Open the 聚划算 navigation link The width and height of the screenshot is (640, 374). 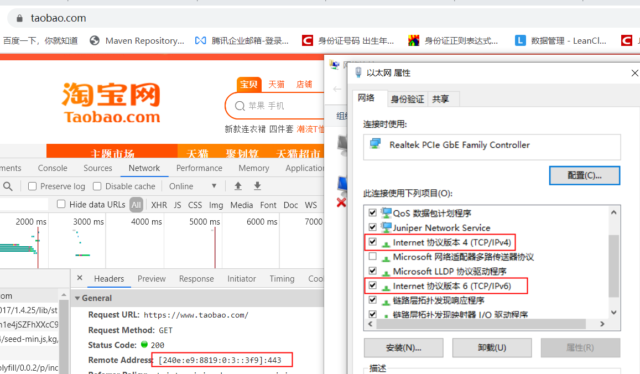click(242, 153)
